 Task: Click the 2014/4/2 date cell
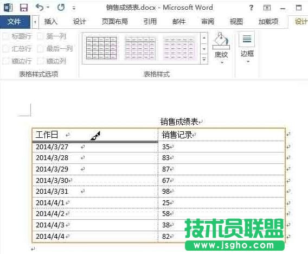95,214
